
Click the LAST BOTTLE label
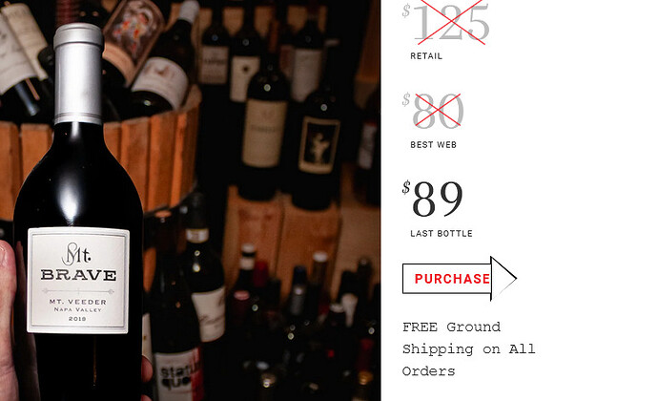coord(441,233)
